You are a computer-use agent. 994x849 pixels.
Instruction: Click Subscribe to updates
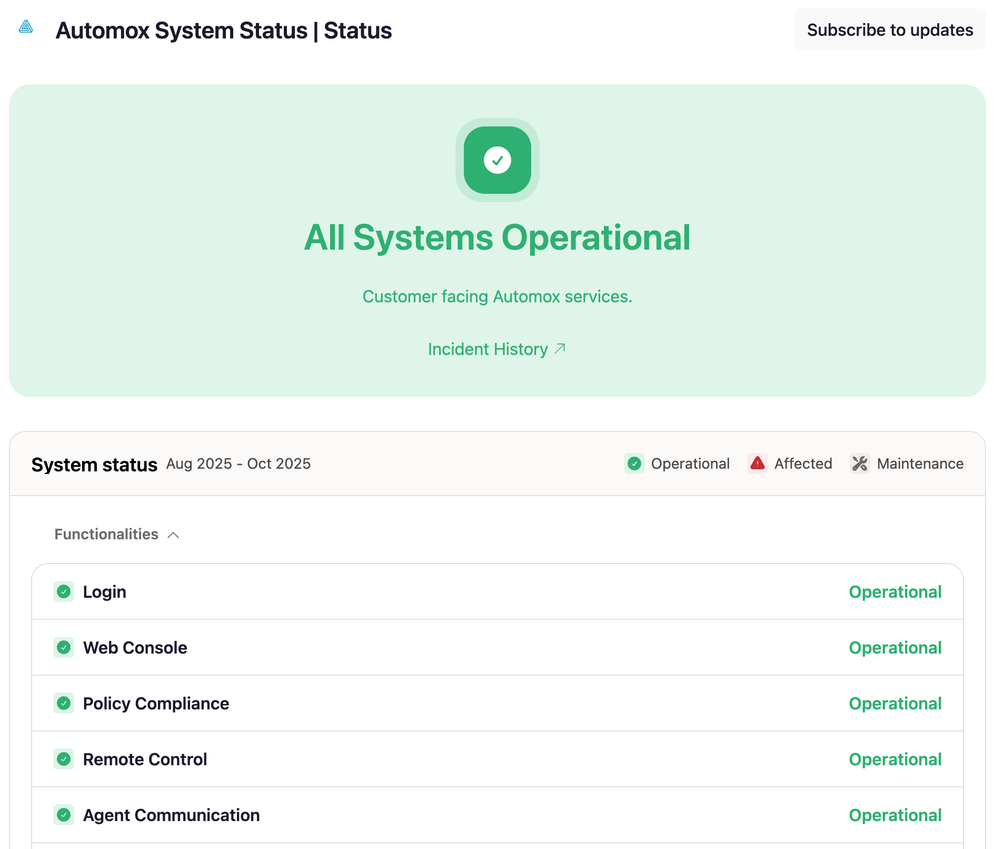[x=890, y=30]
